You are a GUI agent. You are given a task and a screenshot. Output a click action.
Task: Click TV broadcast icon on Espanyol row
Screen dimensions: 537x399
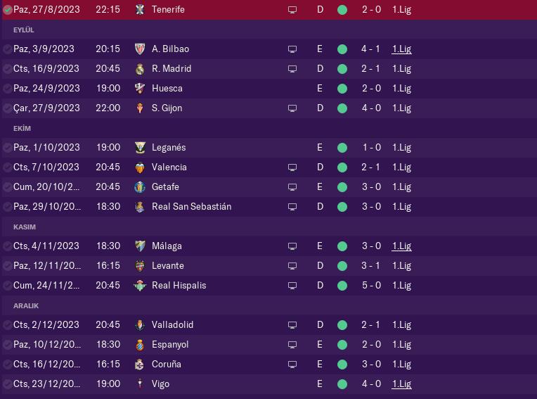[292, 345]
